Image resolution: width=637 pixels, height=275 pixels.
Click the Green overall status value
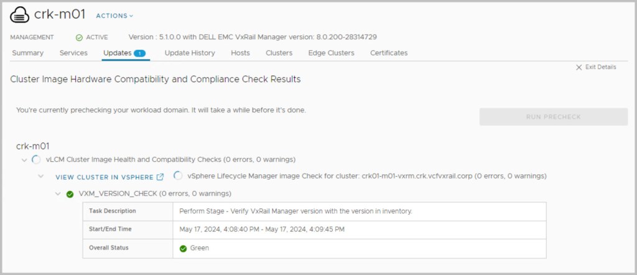pyautogui.click(x=200, y=248)
